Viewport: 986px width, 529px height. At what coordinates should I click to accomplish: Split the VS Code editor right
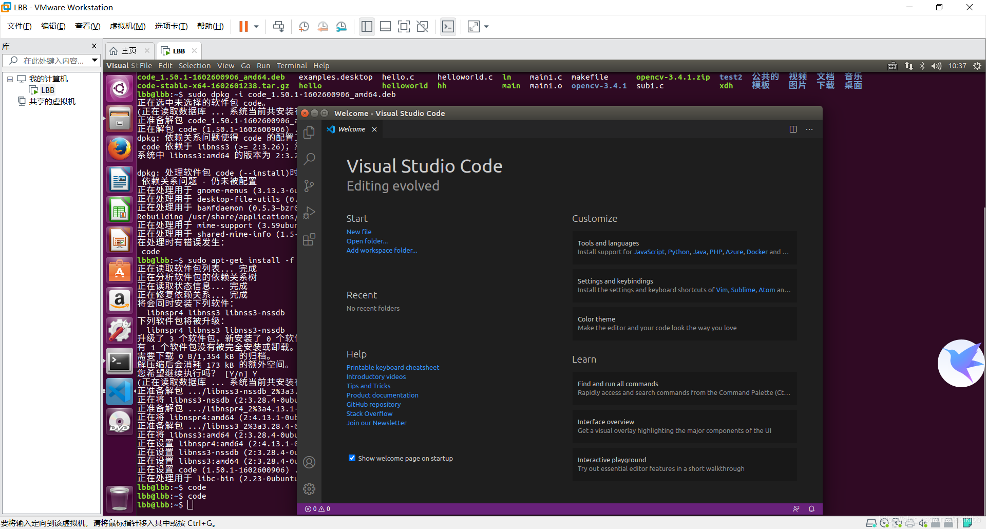(x=793, y=129)
